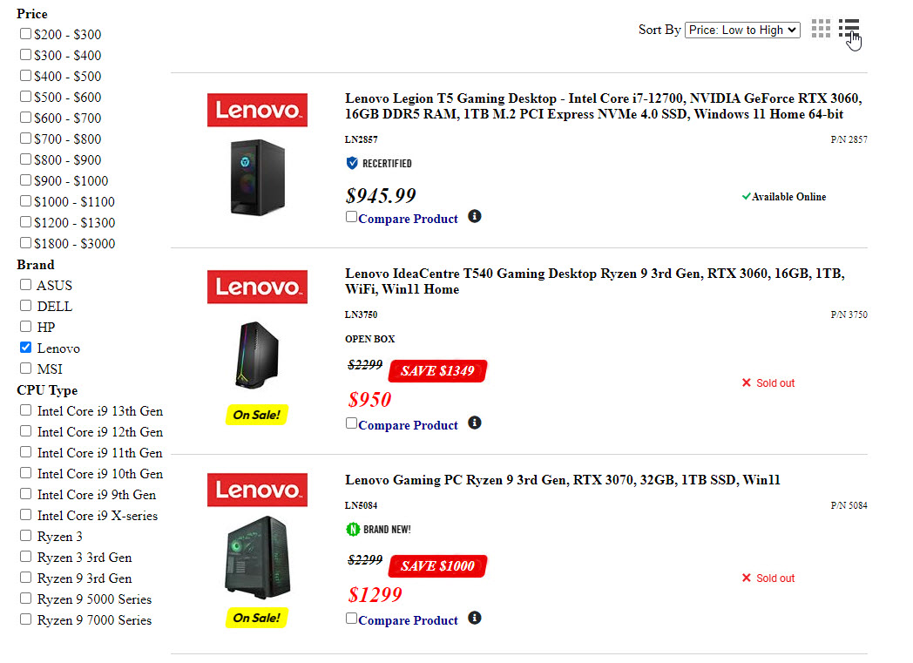Click the IdeaCentre T540 product thumbnail
Screen dimensions: 913x663
click(x=256, y=355)
